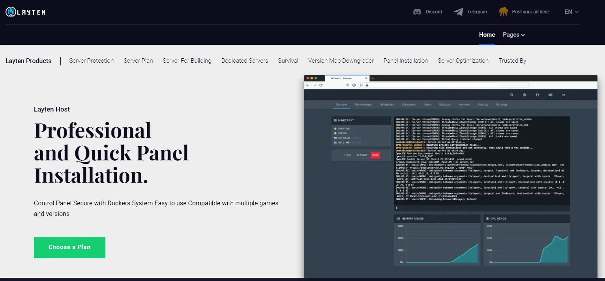The width and height of the screenshot is (605, 281).
Task: Open the Settings tab in the panel screenshot
Action: (x=502, y=104)
